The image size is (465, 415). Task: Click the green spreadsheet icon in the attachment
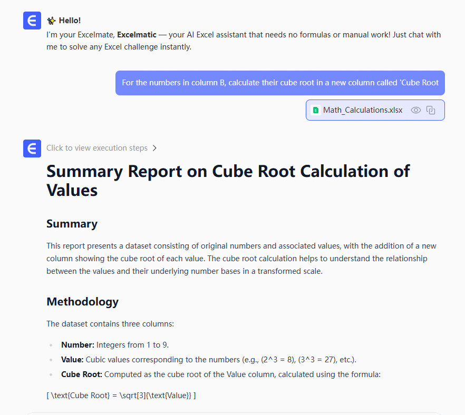(316, 110)
